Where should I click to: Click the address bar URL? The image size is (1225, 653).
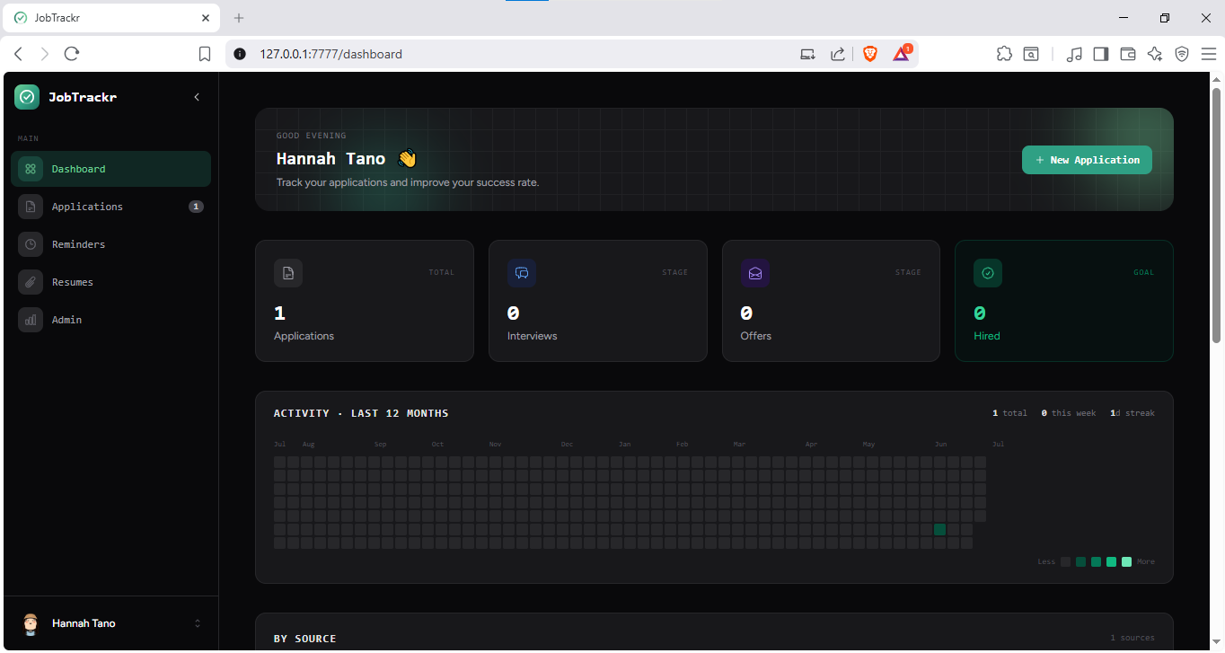pos(330,54)
